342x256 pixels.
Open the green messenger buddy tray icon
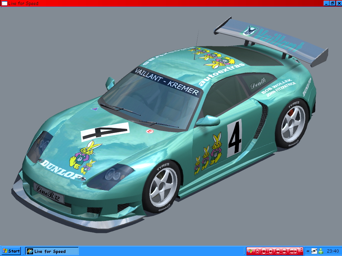(321, 251)
